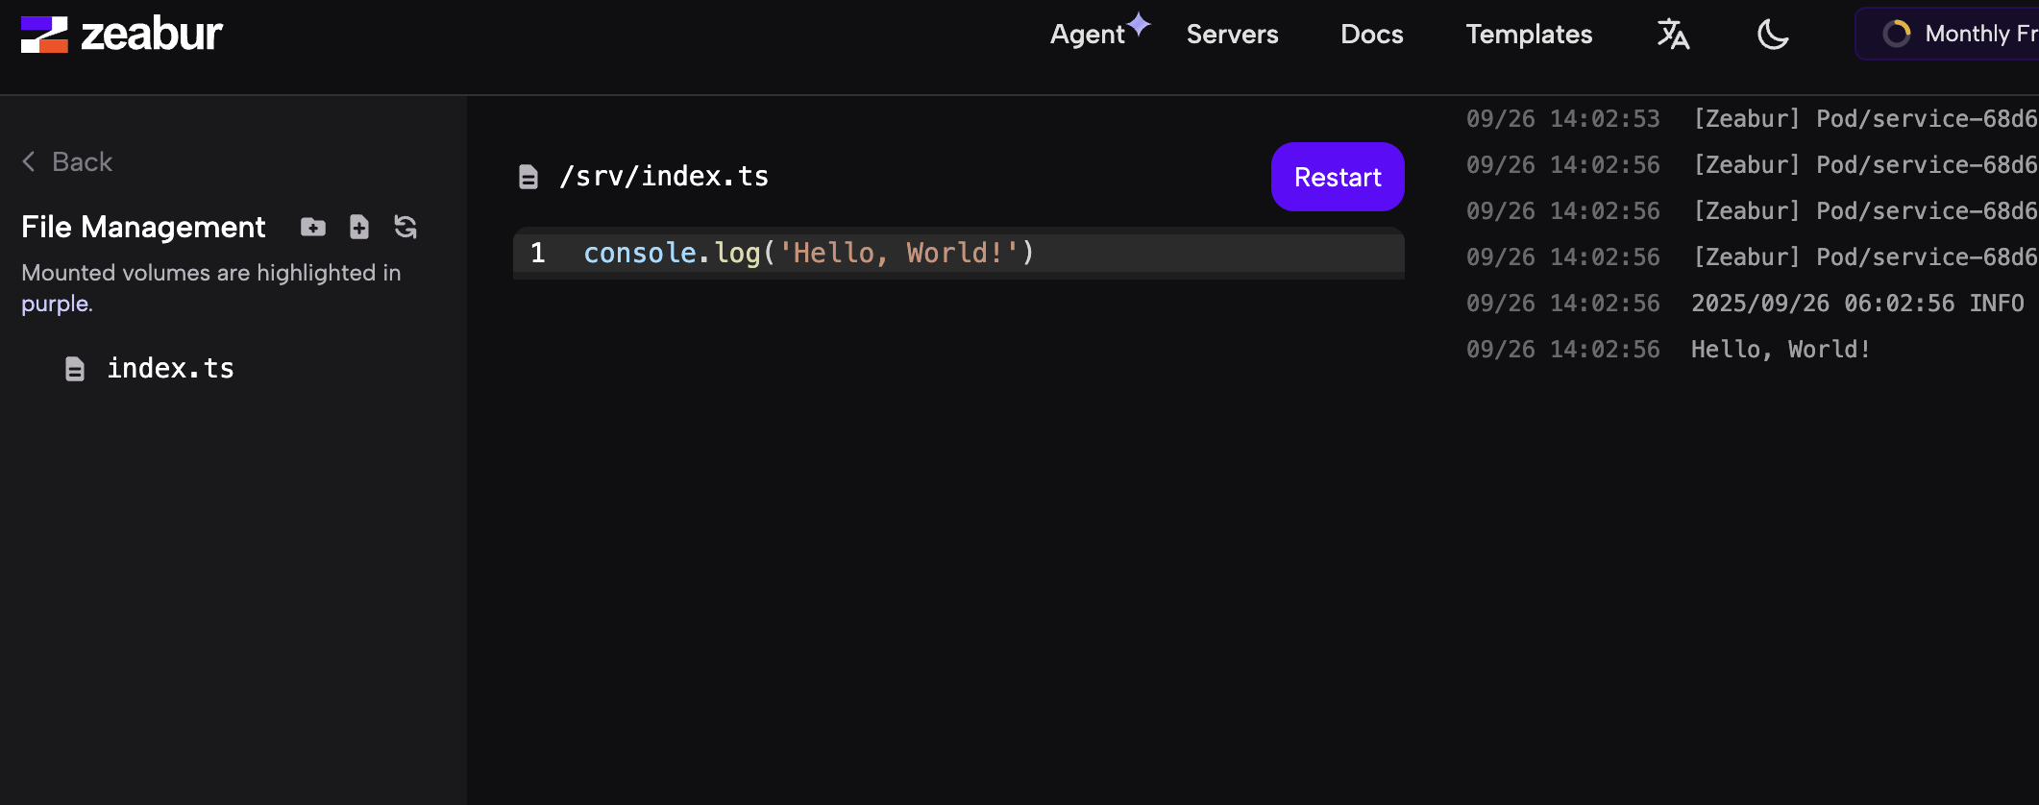Image resolution: width=2039 pixels, height=805 pixels.
Task: Go Back to the previous page
Action: [x=82, y=161]
